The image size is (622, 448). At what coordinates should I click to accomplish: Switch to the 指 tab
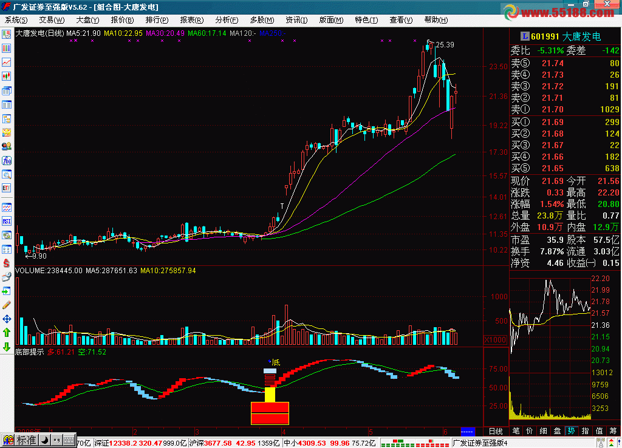tap(585, 431)
